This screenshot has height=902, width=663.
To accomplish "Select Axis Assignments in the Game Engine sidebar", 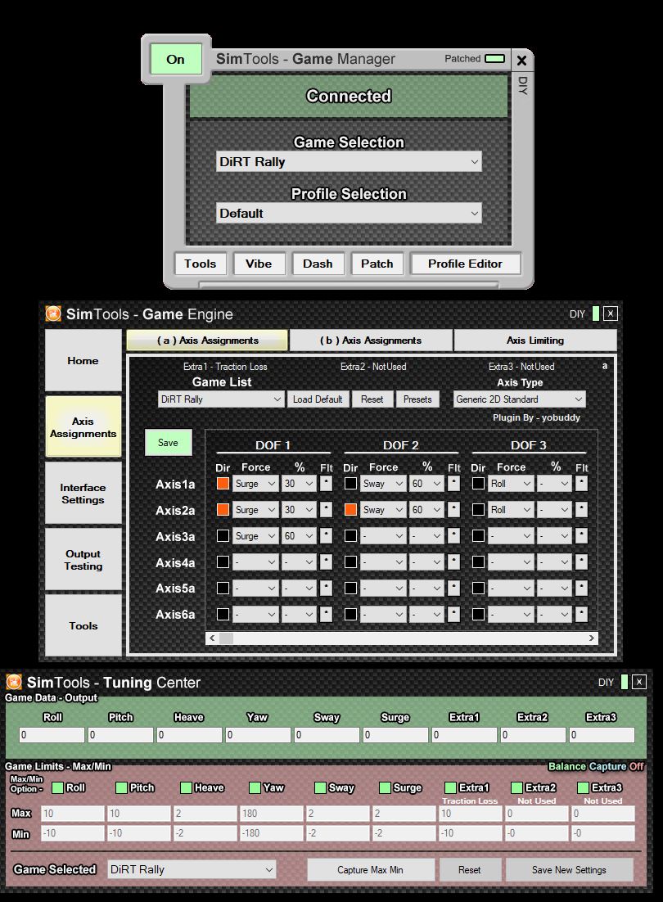I will pyautogui.click(x=83, y=426).
